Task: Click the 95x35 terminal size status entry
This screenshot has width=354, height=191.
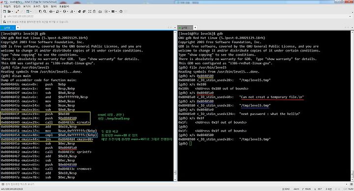Action: [x=307, y=189]
